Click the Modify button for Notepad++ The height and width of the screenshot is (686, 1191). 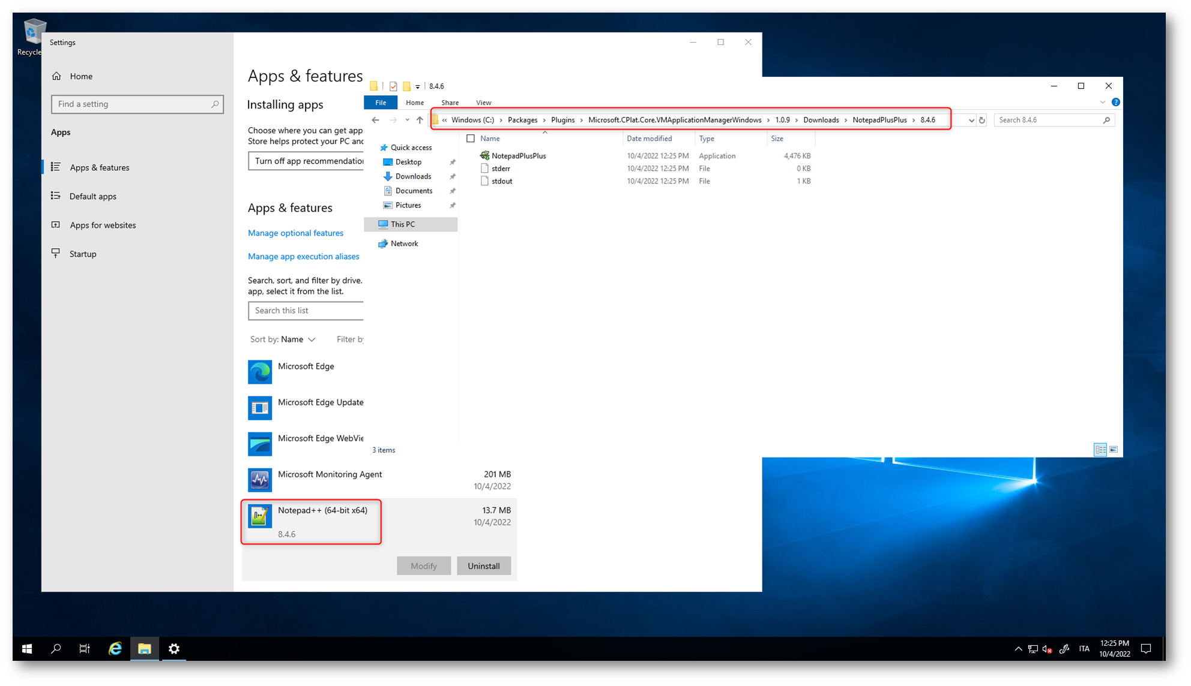coord(424,566)
